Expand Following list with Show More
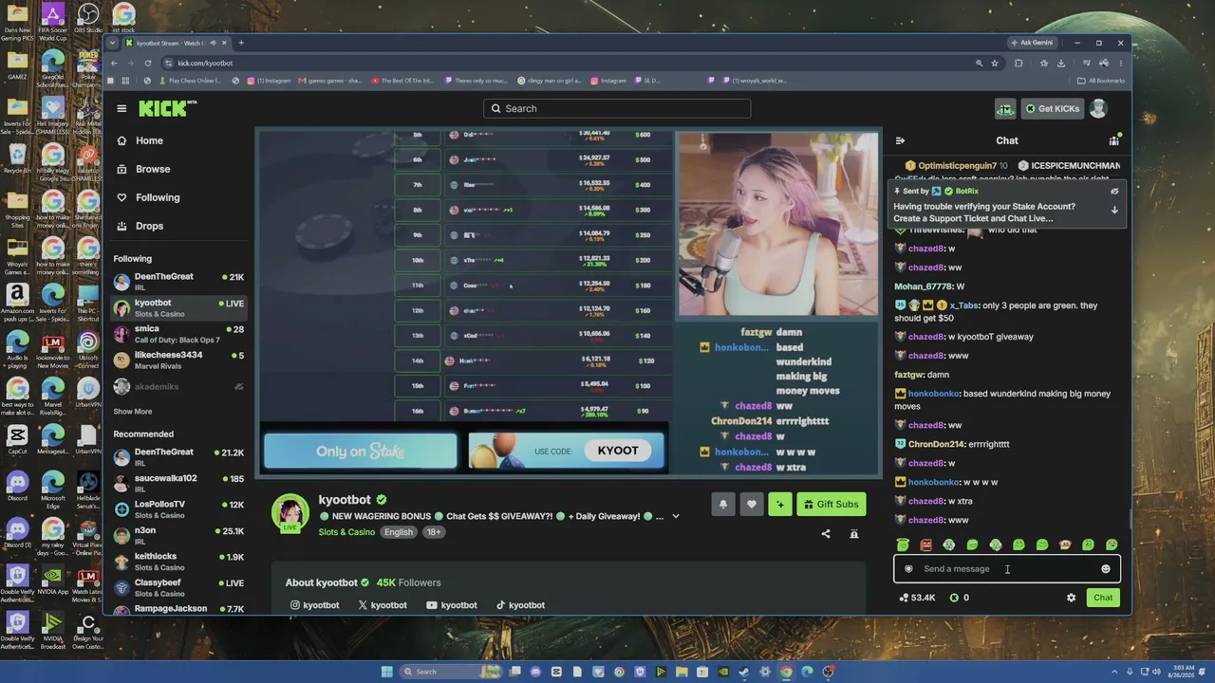 (x=133, y=412)
